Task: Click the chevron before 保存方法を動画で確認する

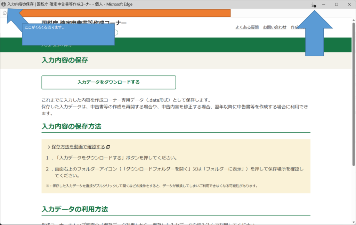Action: pyautogui.click(x=49, y=147)
